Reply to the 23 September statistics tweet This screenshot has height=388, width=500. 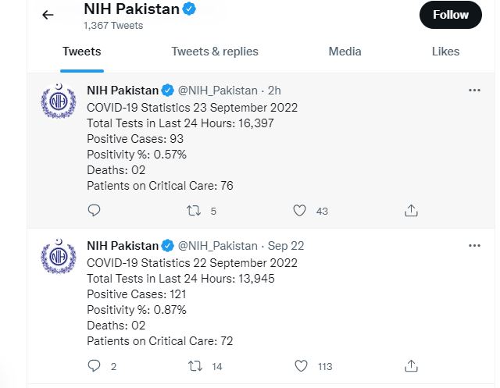tap(94, 211)
